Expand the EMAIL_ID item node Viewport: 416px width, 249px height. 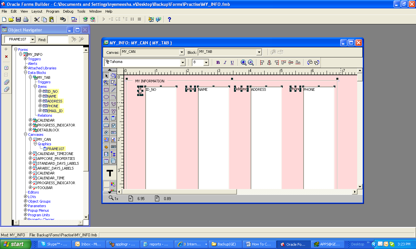[x=40, y=111]
